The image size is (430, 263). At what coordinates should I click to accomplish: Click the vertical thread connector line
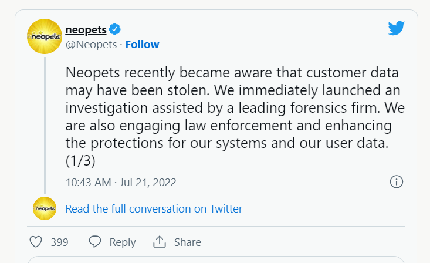[x=45, y=125]
